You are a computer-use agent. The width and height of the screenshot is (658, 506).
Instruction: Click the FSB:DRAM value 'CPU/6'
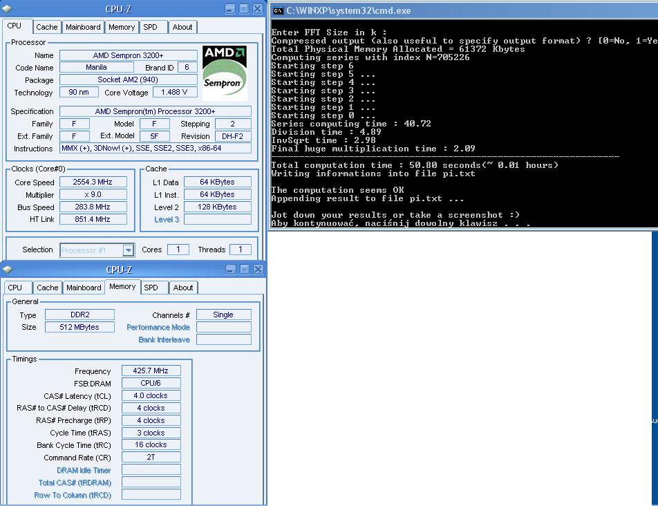[151, 383]
